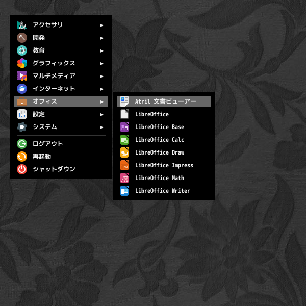Expand the アクセサリ submenu arrow
The height and width of the screenshot is (306, 306).
pos(101,25)
